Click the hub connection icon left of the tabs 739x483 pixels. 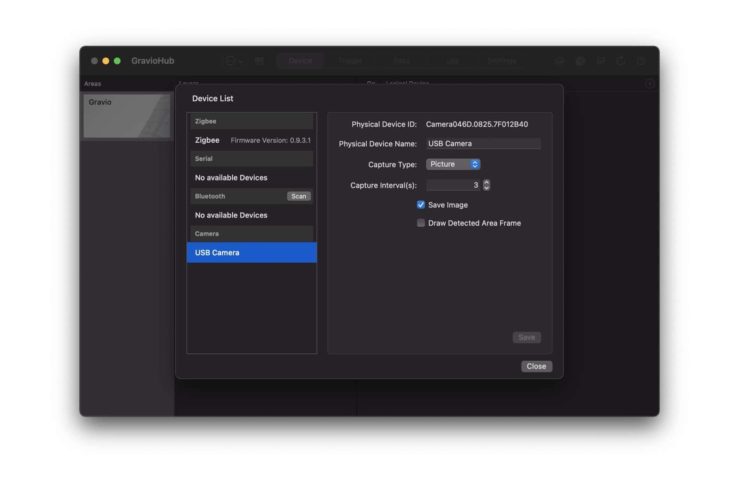click(230, 60)
